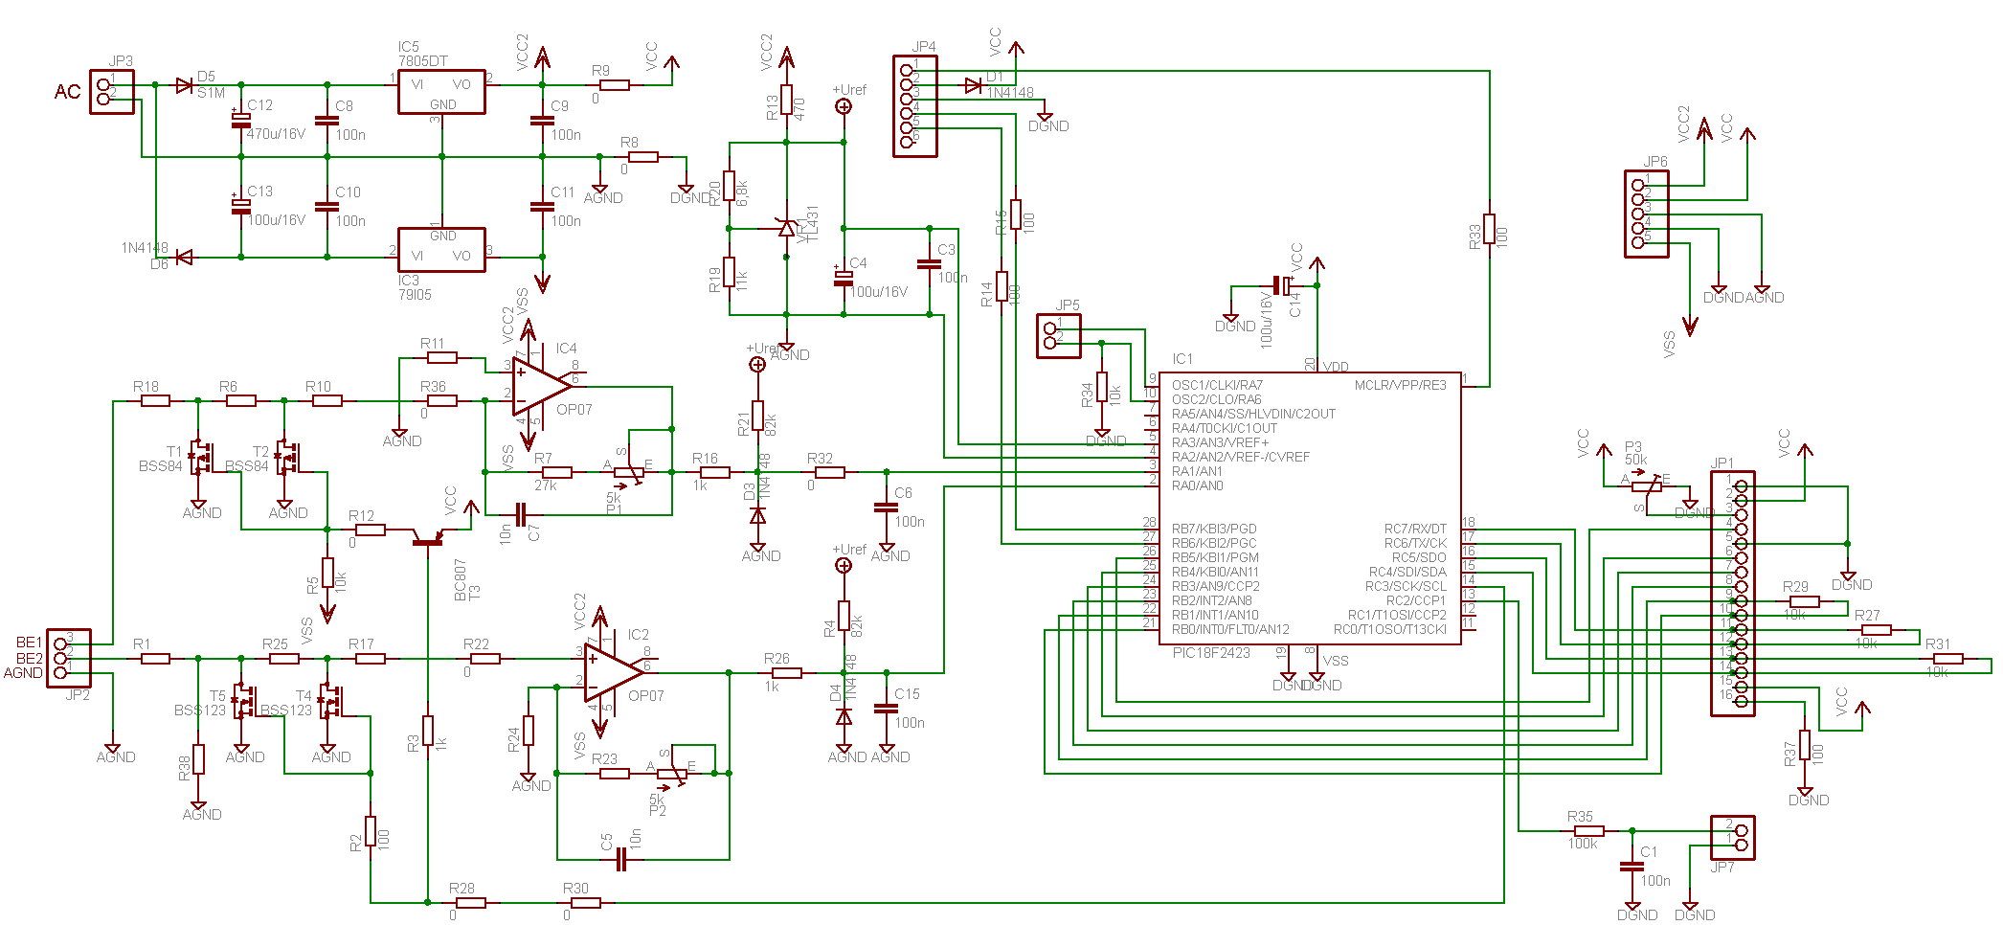Click the IC2 OP07 op-amp triangle
The width and height of the screenshot is (2003, 925).
tap(614, 673)
